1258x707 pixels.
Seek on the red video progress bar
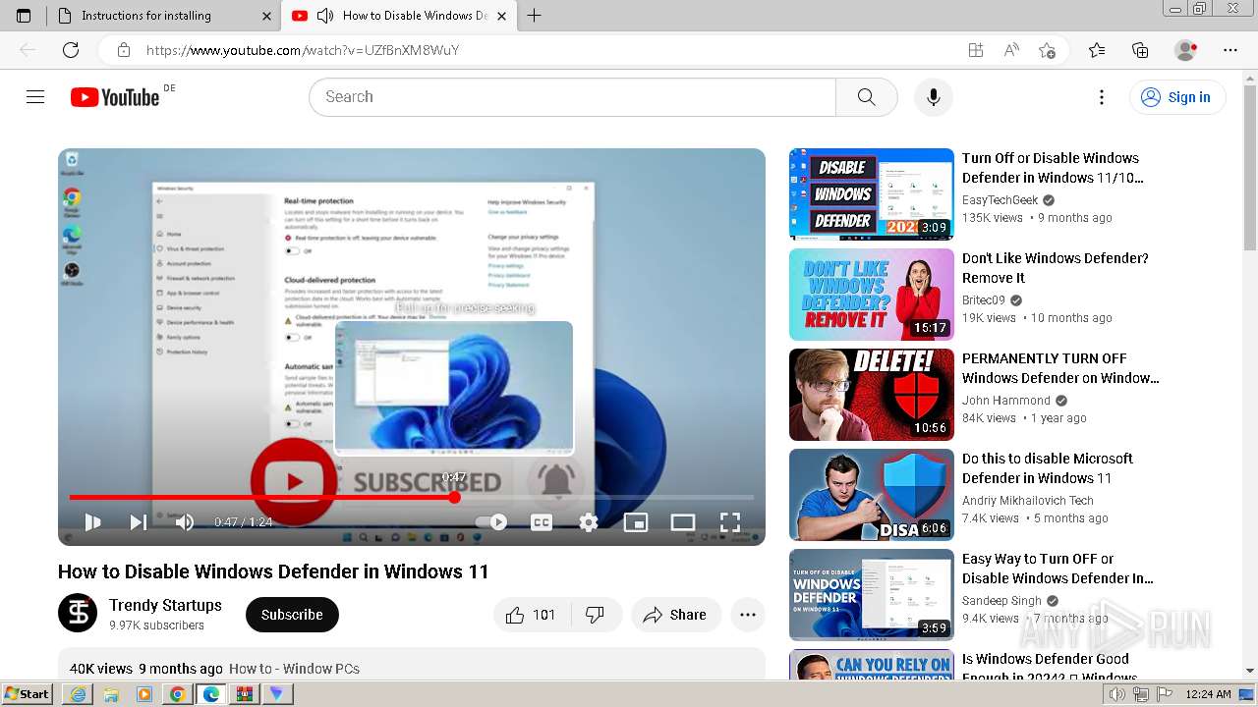[411, 497]
